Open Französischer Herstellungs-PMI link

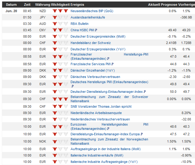point(109,56)
